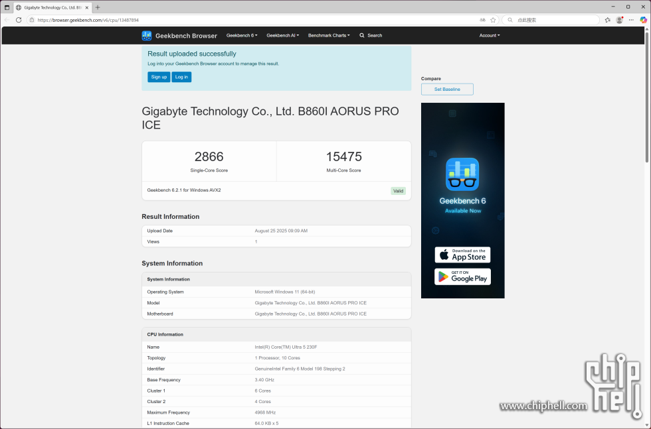Click into the browser search box
The width and height of the screenshot is (651, 429).
click(551, 20)
